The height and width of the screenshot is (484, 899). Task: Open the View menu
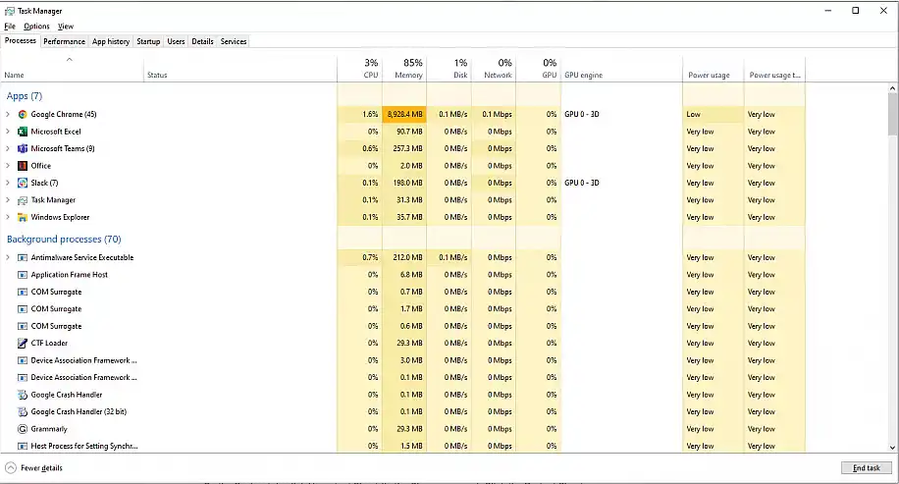point(66,27)
